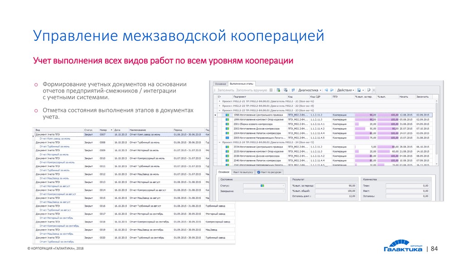Click status icon of row 2034 Изготовление Центрального привода

point(227,147)
